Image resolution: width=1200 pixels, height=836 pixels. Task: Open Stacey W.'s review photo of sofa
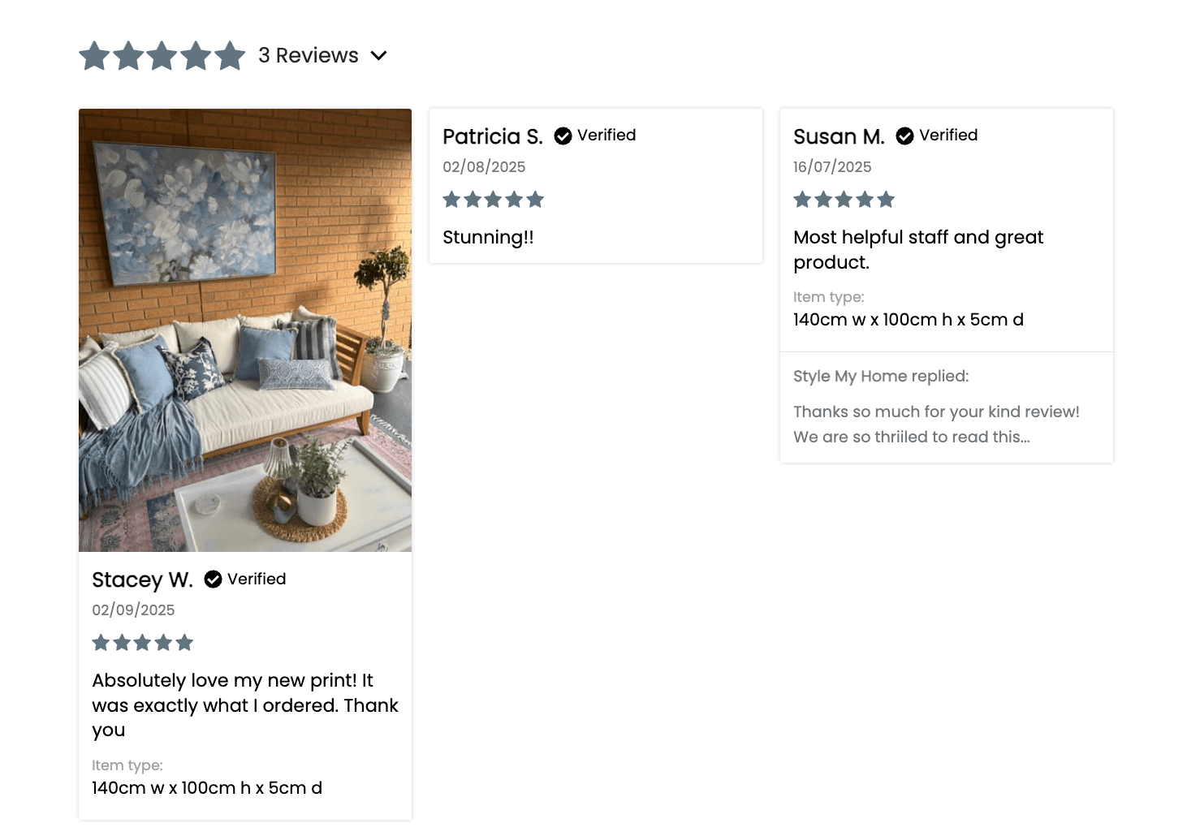click(x=245, y=330)
